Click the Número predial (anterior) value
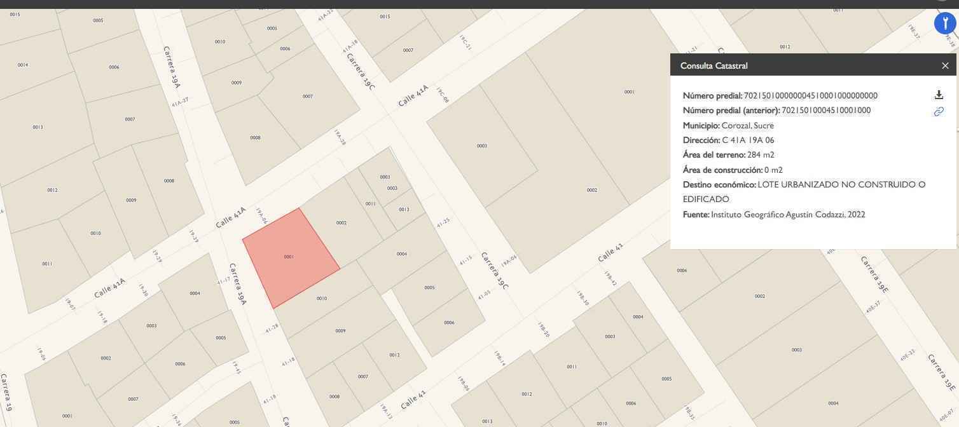The image size is (959, 427). [825, 111]
